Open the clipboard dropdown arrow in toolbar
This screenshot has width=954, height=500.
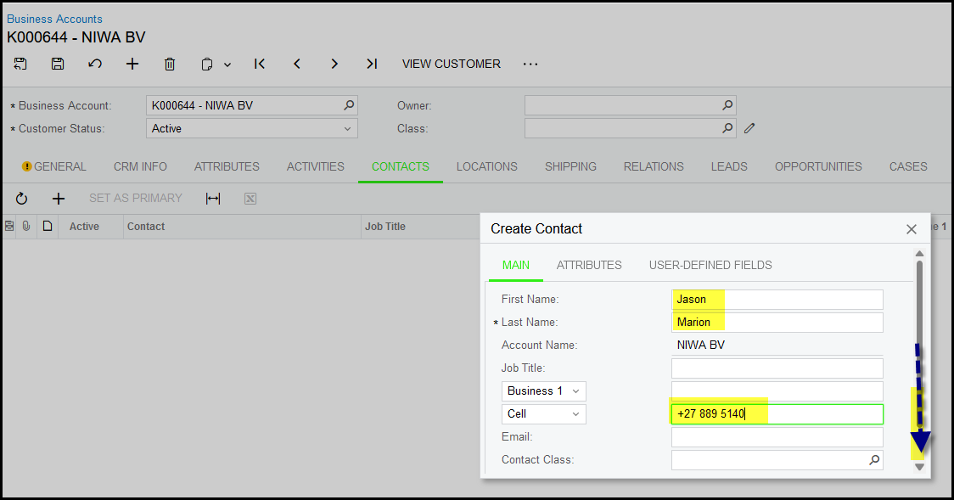(x=227, y=65)
